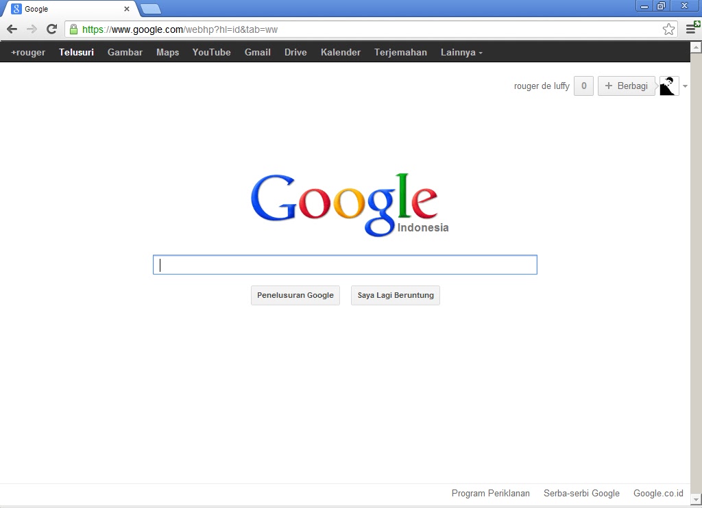Open Gmail from the navigation bar
This screenshot has width=702, height=508.
257,52
